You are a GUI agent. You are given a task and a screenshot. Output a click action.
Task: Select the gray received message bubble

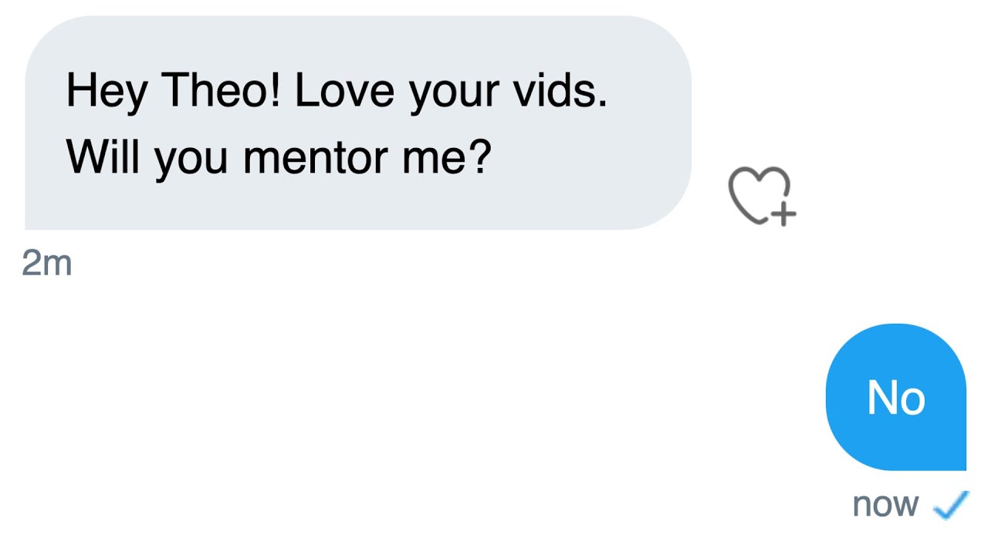coord(357,123)
